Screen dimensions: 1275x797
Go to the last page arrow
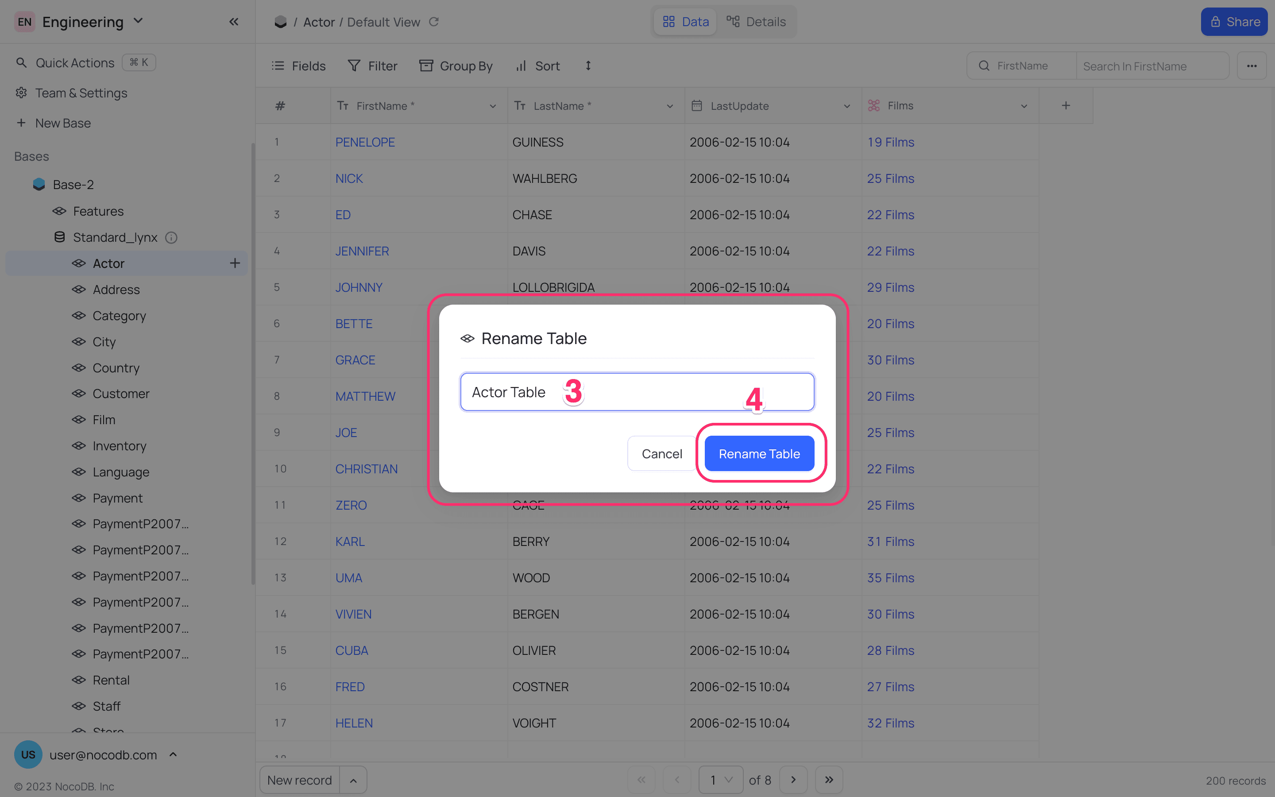pyautogui.click(x=829, y=780)
